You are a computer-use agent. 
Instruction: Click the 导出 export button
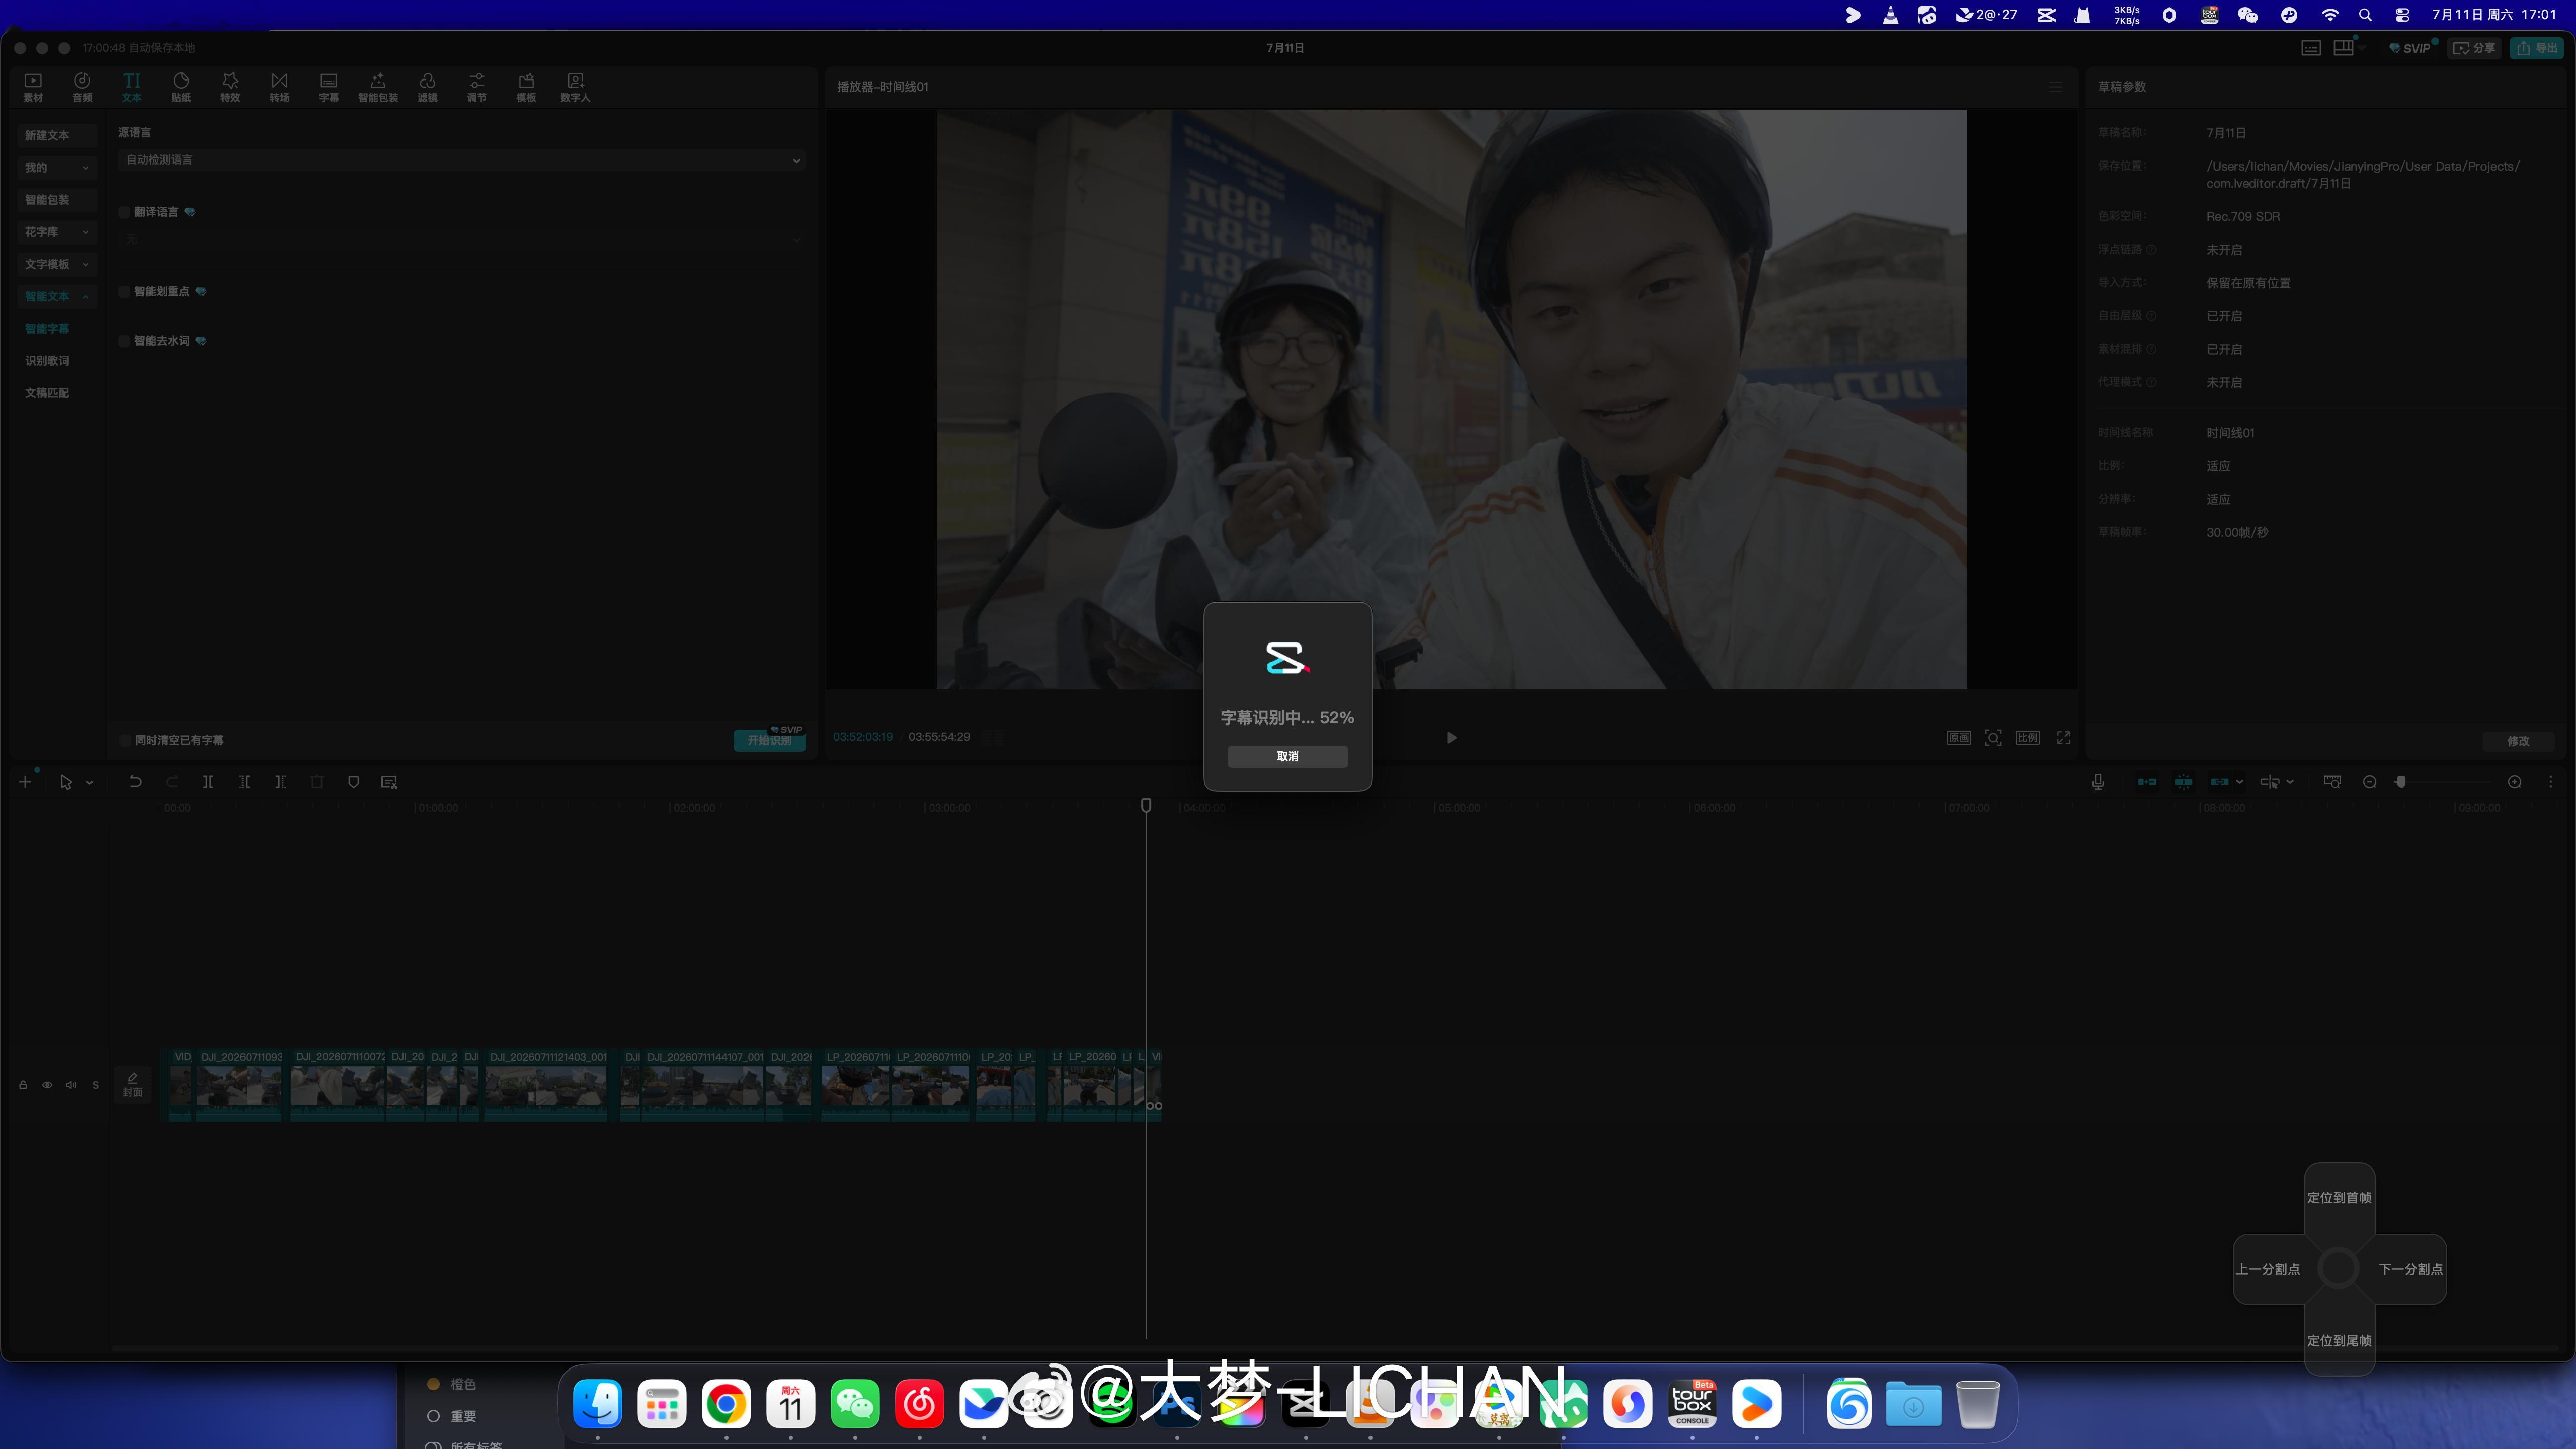point(2537,48)
